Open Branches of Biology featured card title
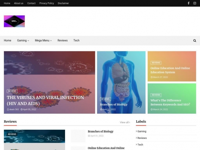The height and width of the screenshot is (150, 200). (x=114, y=104)
